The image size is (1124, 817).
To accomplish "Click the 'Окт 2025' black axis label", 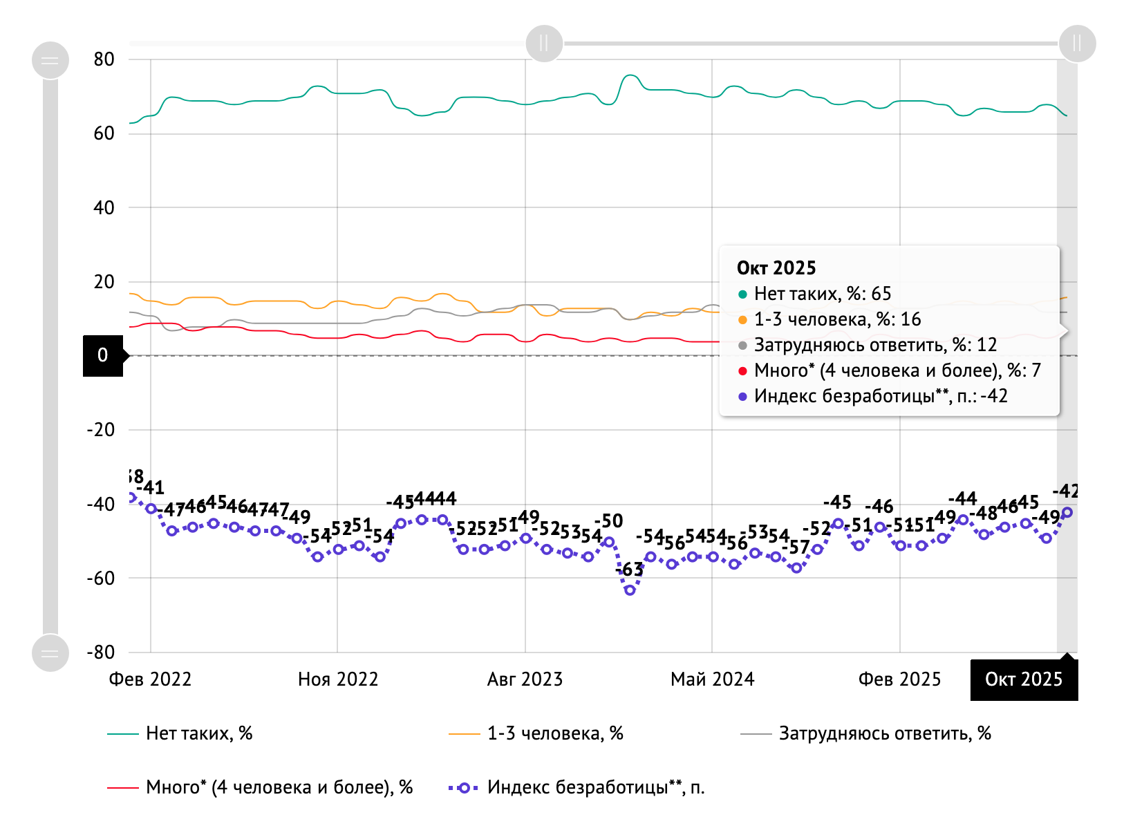I will click(x=1023, y=679).
